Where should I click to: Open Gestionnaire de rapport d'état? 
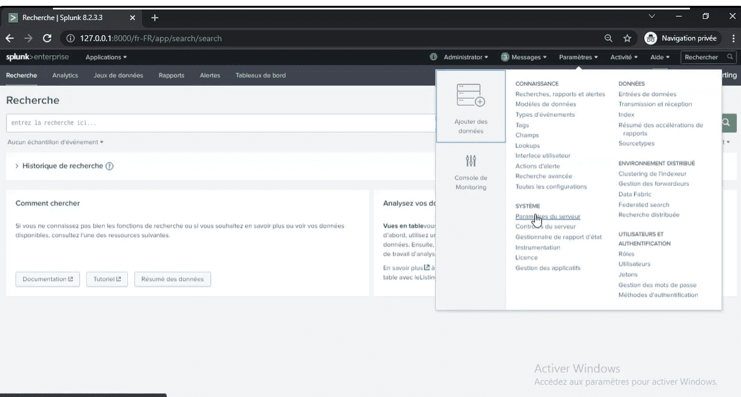[559, 237]
